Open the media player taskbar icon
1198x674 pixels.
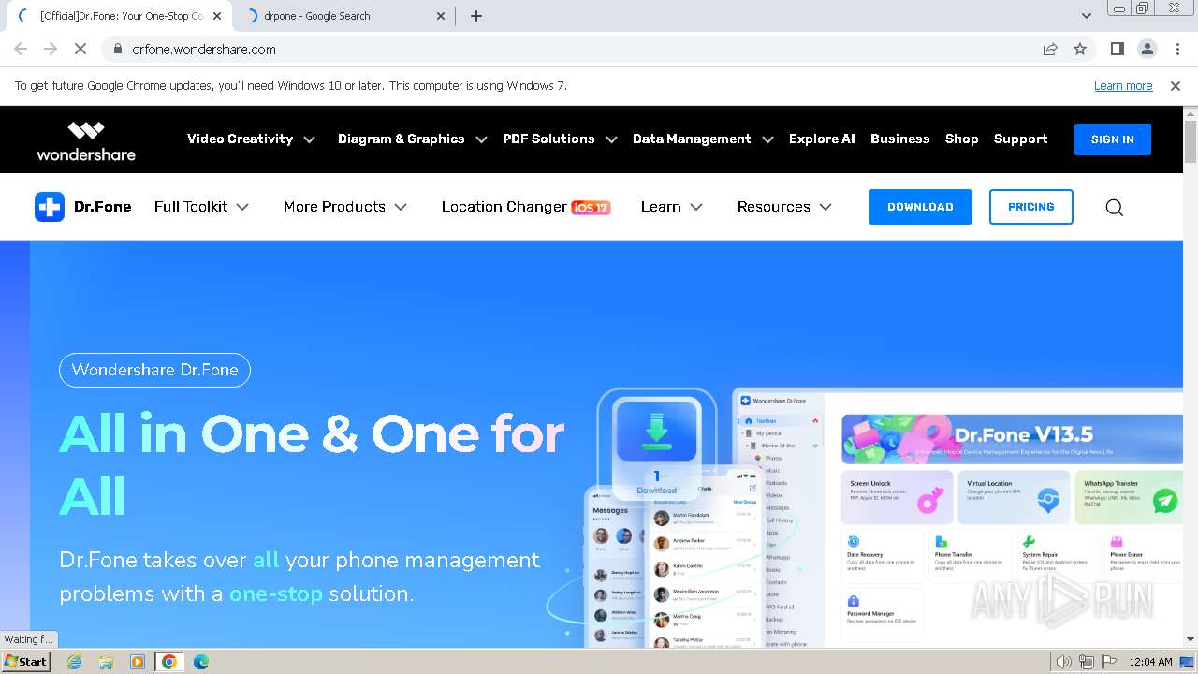click(138, 662)
